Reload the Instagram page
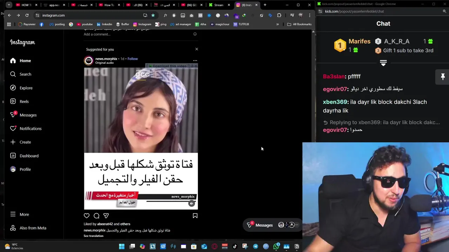The image size is (449, 252). click(x=27, y=15)
